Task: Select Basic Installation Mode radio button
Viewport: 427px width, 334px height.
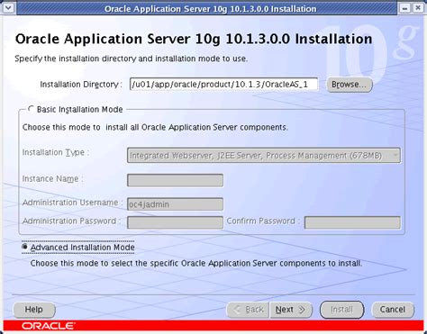Action: 31,109
